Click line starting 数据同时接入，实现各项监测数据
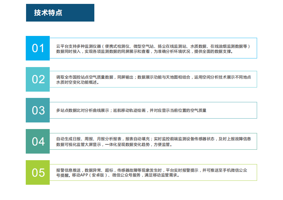The image size is (283, 200). (145, 51)
